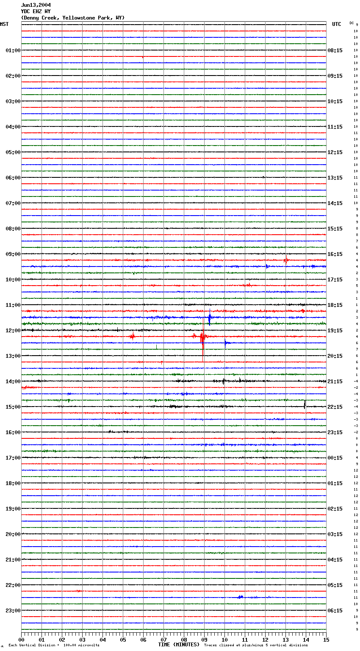The image size is (360, 651).
Task: Select the 18:00 MST time label
Action: point(13,483)
